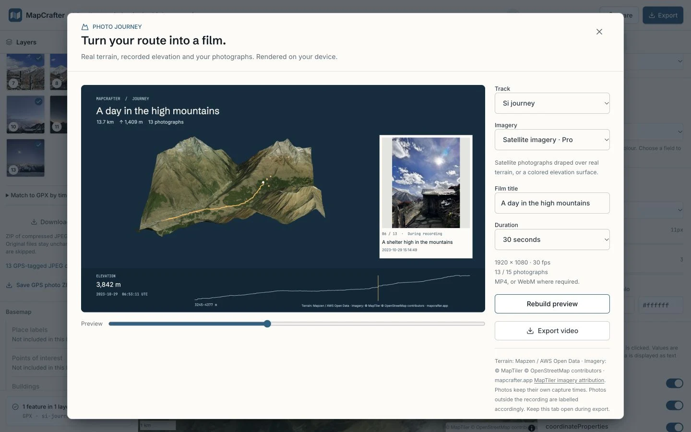Open the Track dropdown showing Si journey
The image size is (691, 432).
tap(552, 103)
